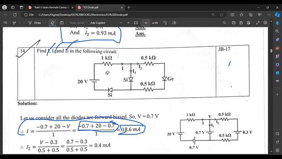This screenshot has height=159, width=282.
Task: Open browser Settings and more menu
Action: pos(269,15)
